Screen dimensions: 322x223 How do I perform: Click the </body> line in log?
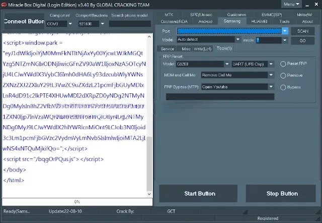click(15, 170)
